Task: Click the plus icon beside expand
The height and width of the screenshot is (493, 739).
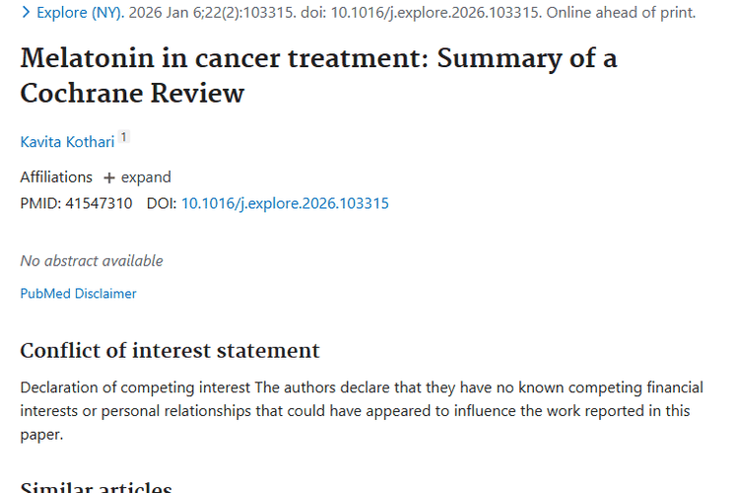Action: (108, 177)
